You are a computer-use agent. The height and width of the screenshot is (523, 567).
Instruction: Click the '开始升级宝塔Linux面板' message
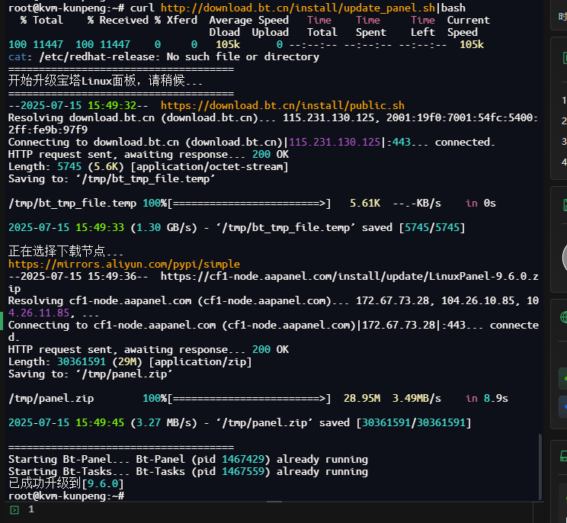(x=105, y=81)
